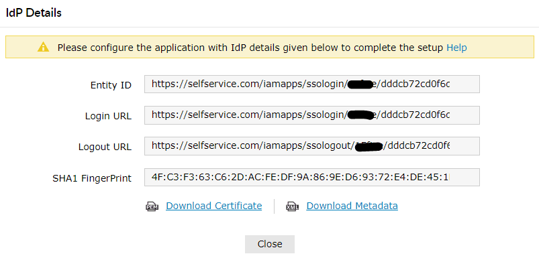Open the Download Certificate link

tap(214, 206)
